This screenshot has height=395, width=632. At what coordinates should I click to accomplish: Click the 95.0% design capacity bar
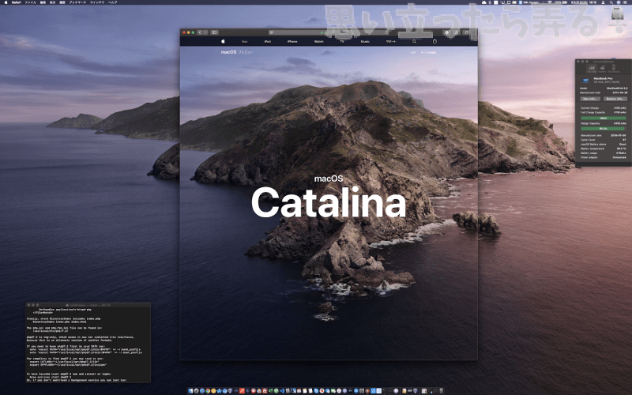click(604, 129)
